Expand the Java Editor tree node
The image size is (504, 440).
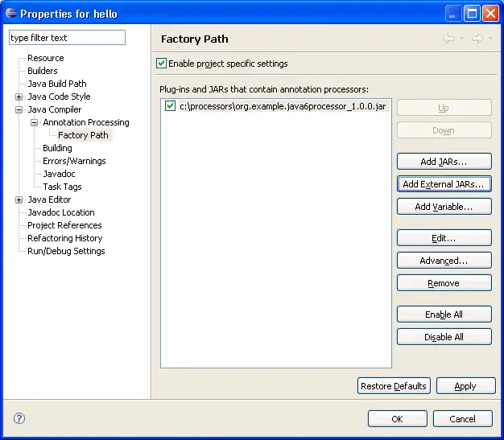tap(19, 199)
